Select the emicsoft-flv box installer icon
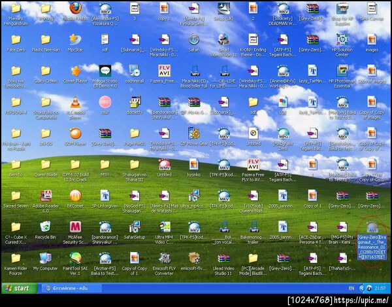Image resolution: width=392 pixels, height=307 pixels. pos(194,259)
